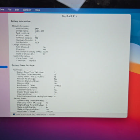Click the Battery Information heading
The width and height of the screenshot is (140, 140).
point(21,21)
